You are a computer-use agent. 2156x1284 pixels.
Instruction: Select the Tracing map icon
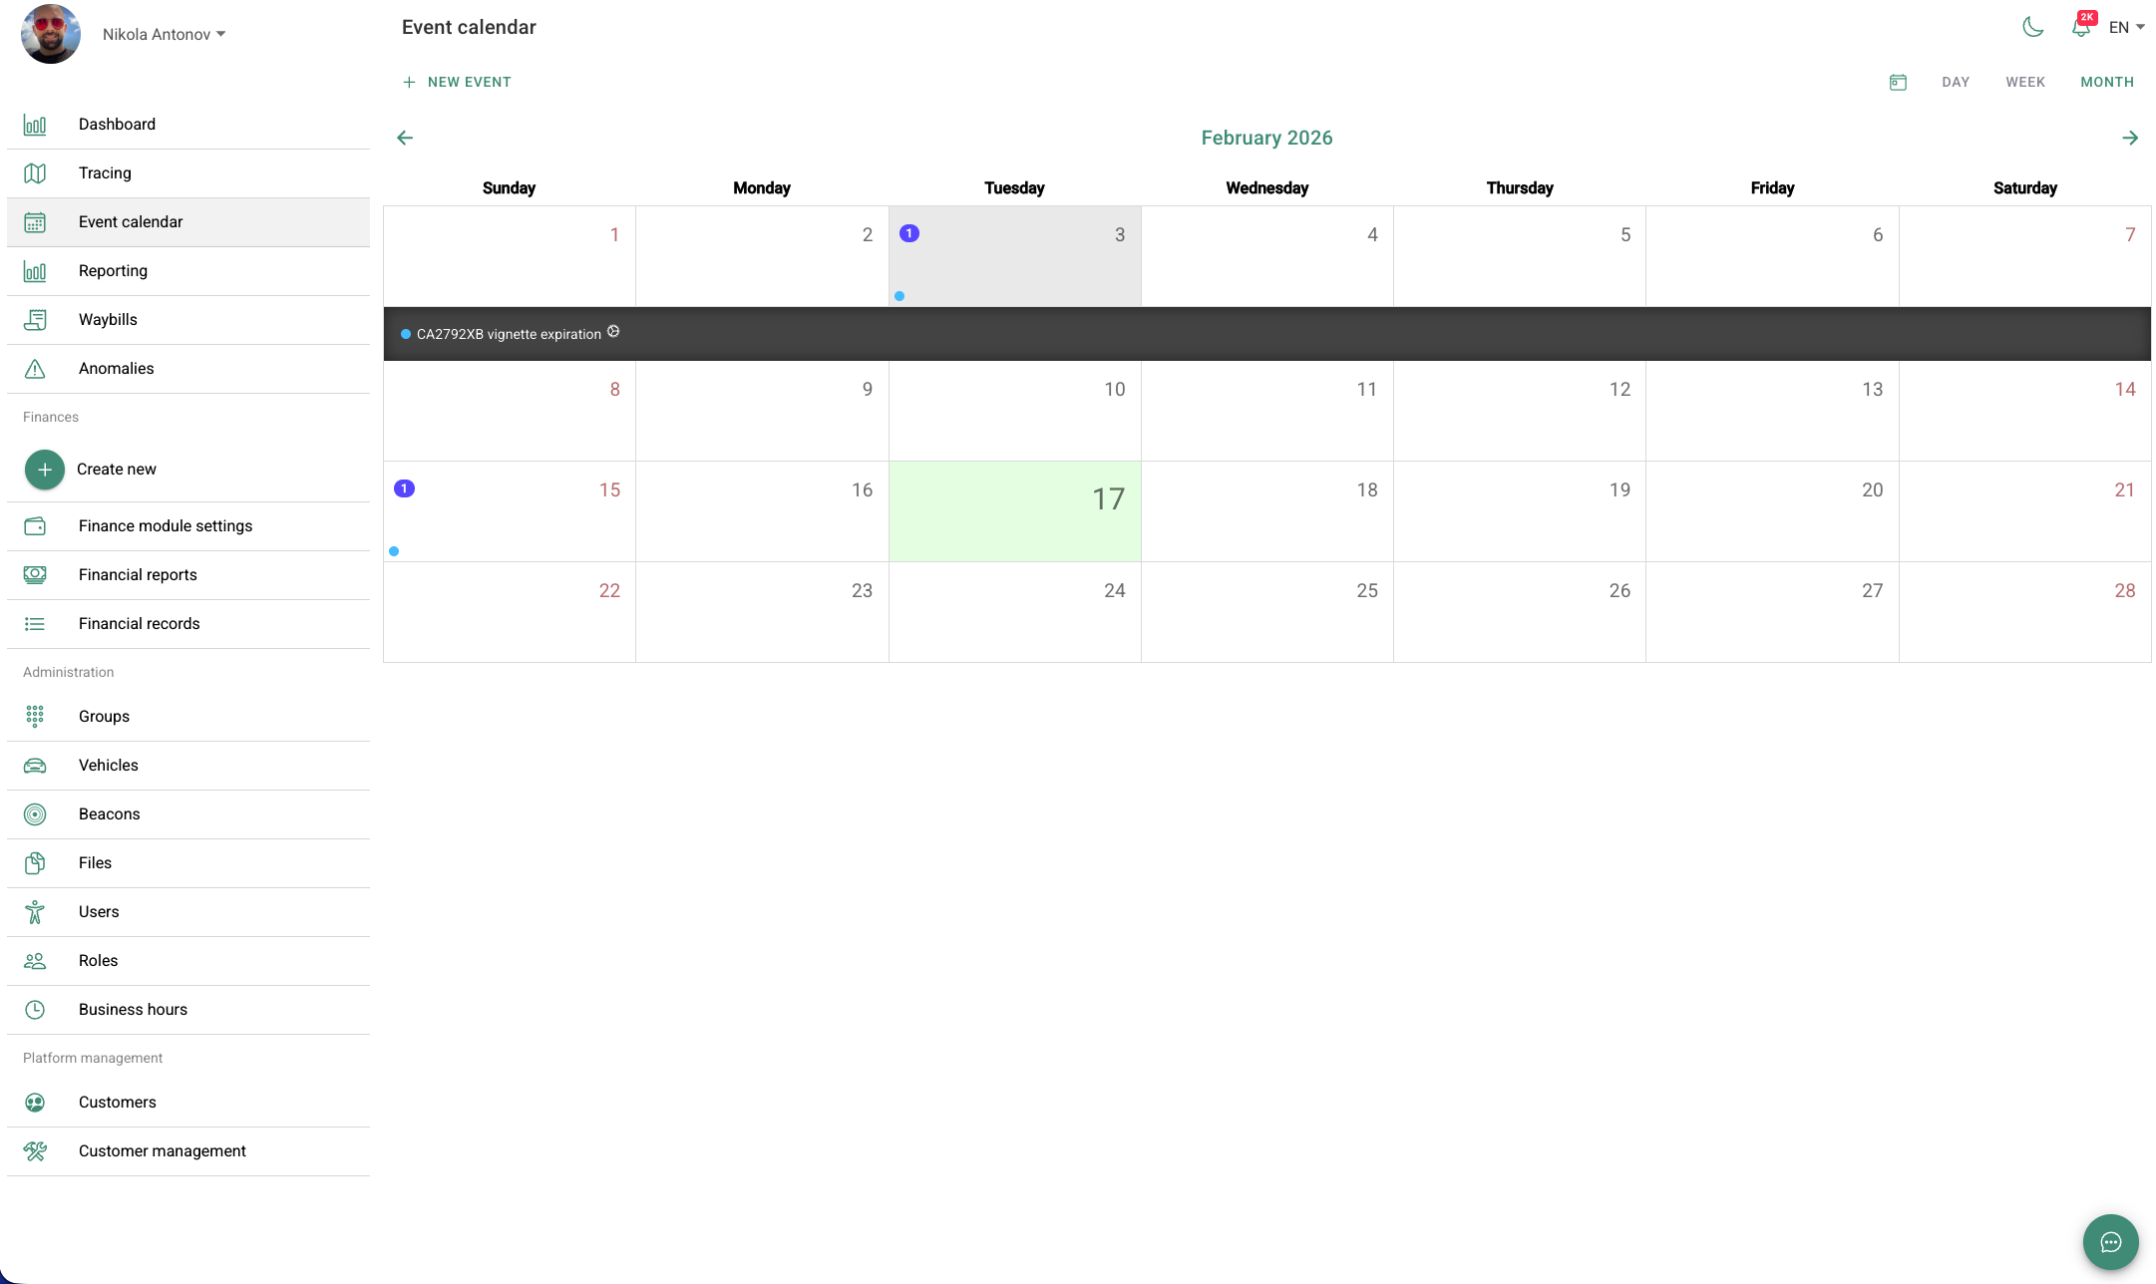(35, 172)
